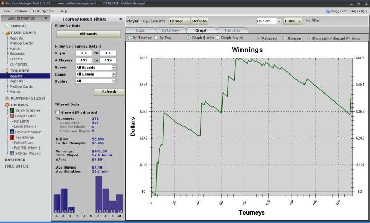
Task: Toggle Show Luck Adjusted Winnings checkbox
Action: tap(309, 38)
